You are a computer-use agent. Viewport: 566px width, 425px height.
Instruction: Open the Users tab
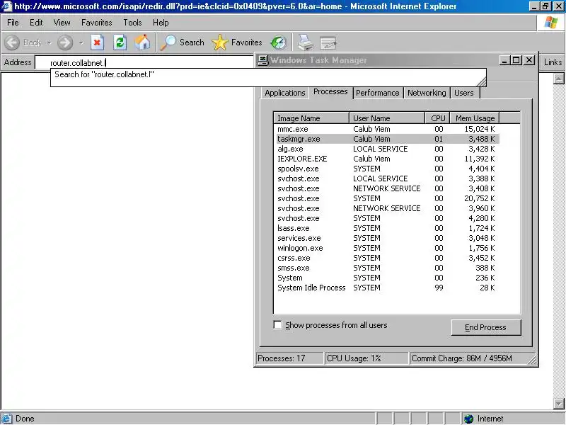tap(464, 93)
